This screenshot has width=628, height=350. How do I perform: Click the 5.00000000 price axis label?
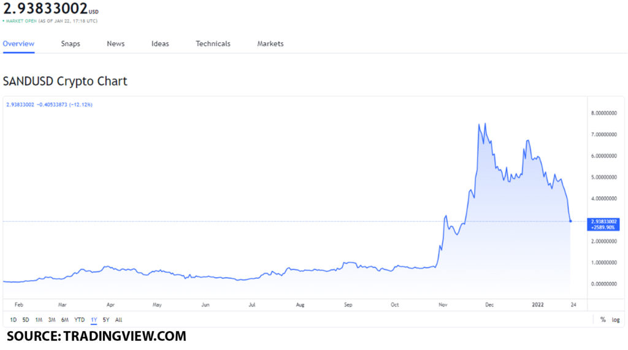point(603,177)
